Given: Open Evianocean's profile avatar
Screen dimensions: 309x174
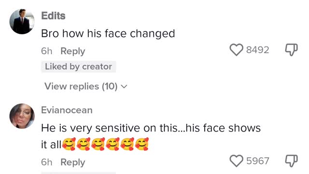Looking at the screenshot, I should [22, 116].
